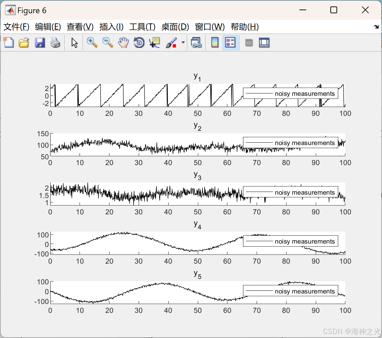Click the Show Plot Tools icon

tap(264, 42)
